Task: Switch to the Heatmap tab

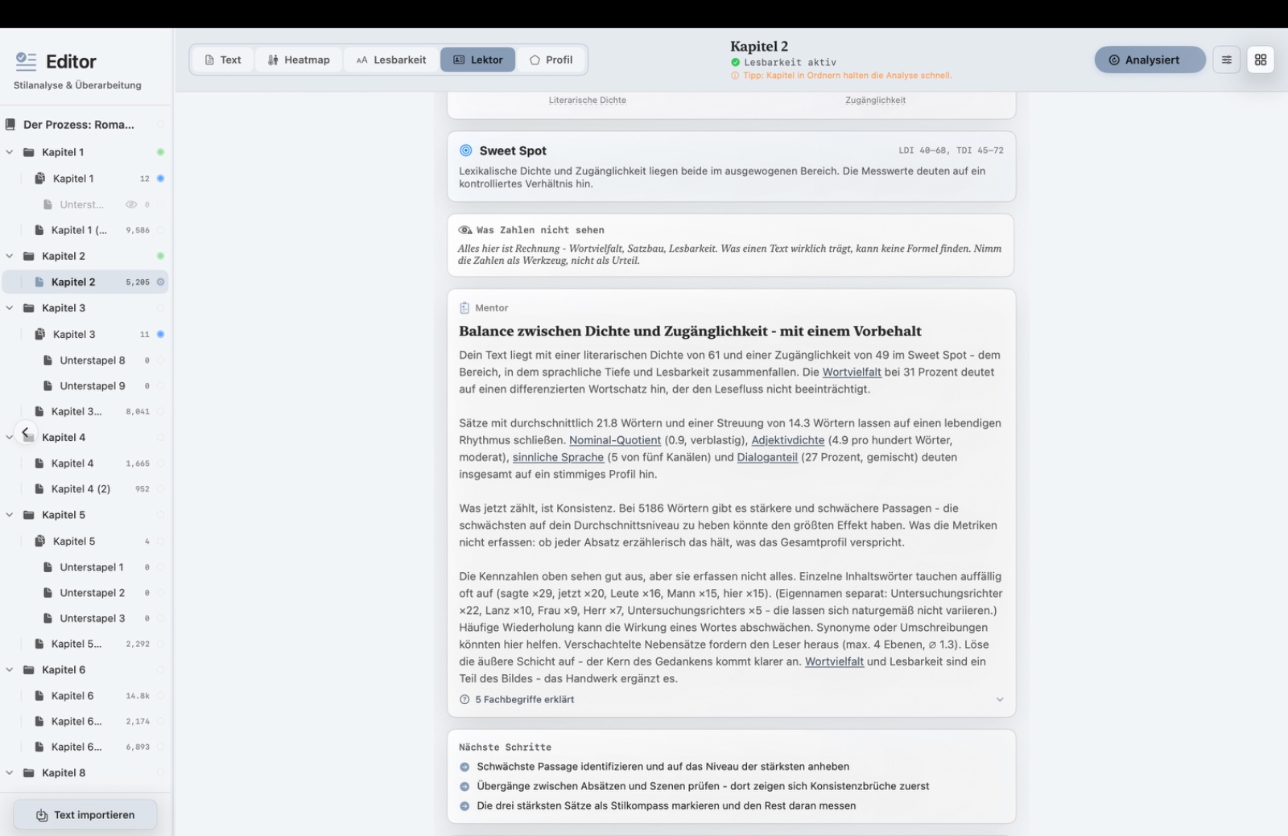Action: [x=299, y=60]
